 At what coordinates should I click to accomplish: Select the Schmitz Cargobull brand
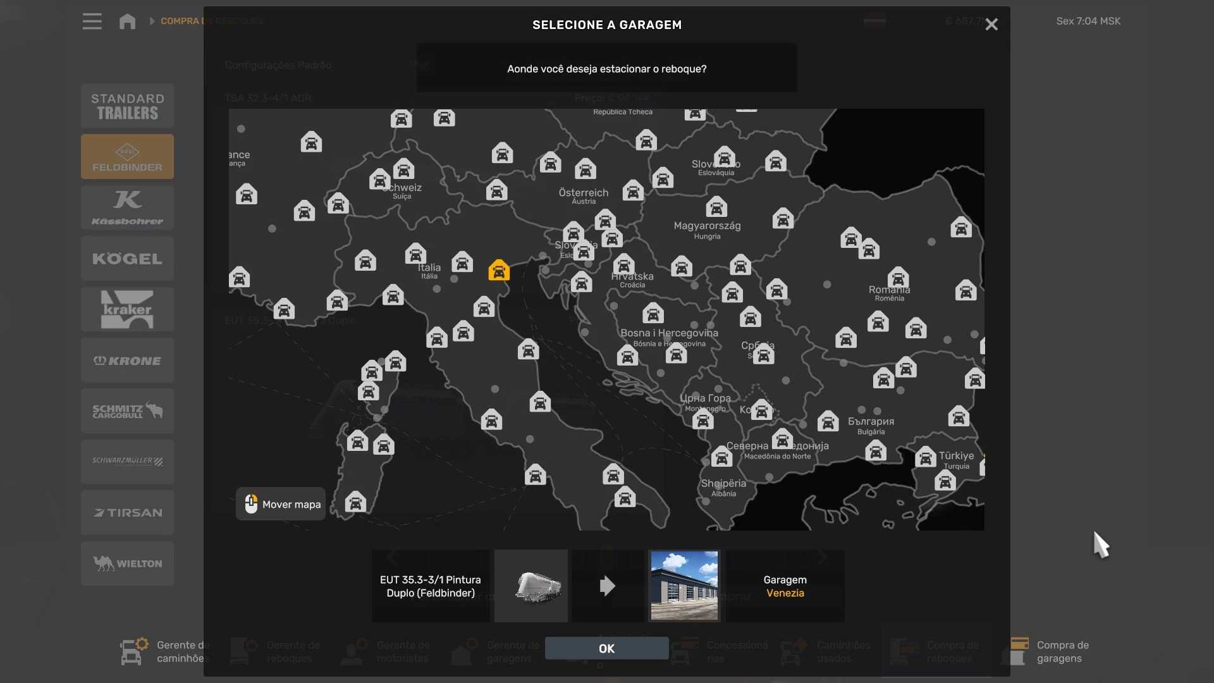(127, 411)
